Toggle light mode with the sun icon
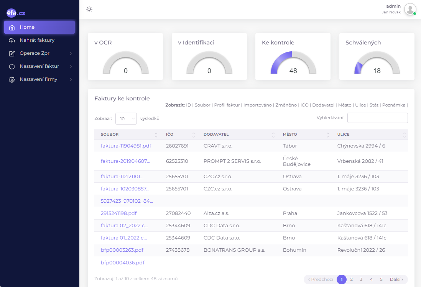 (89, 9)
